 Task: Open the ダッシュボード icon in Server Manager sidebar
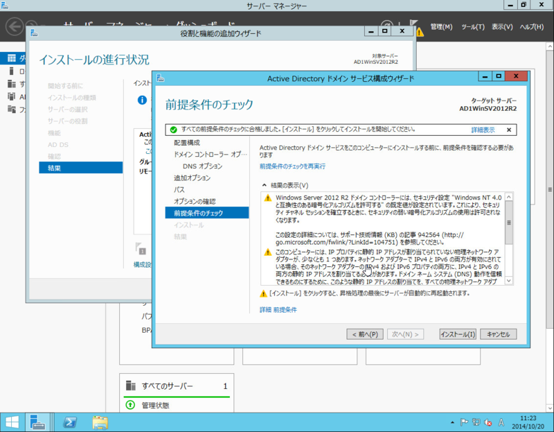[x=11, y=59]
